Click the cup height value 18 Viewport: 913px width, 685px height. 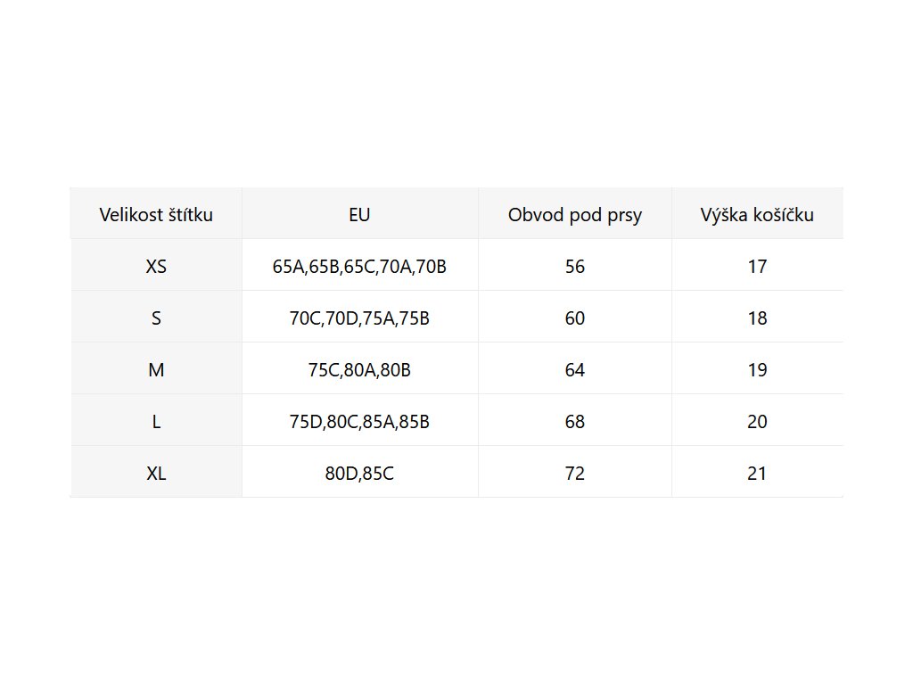coord(757,318)
